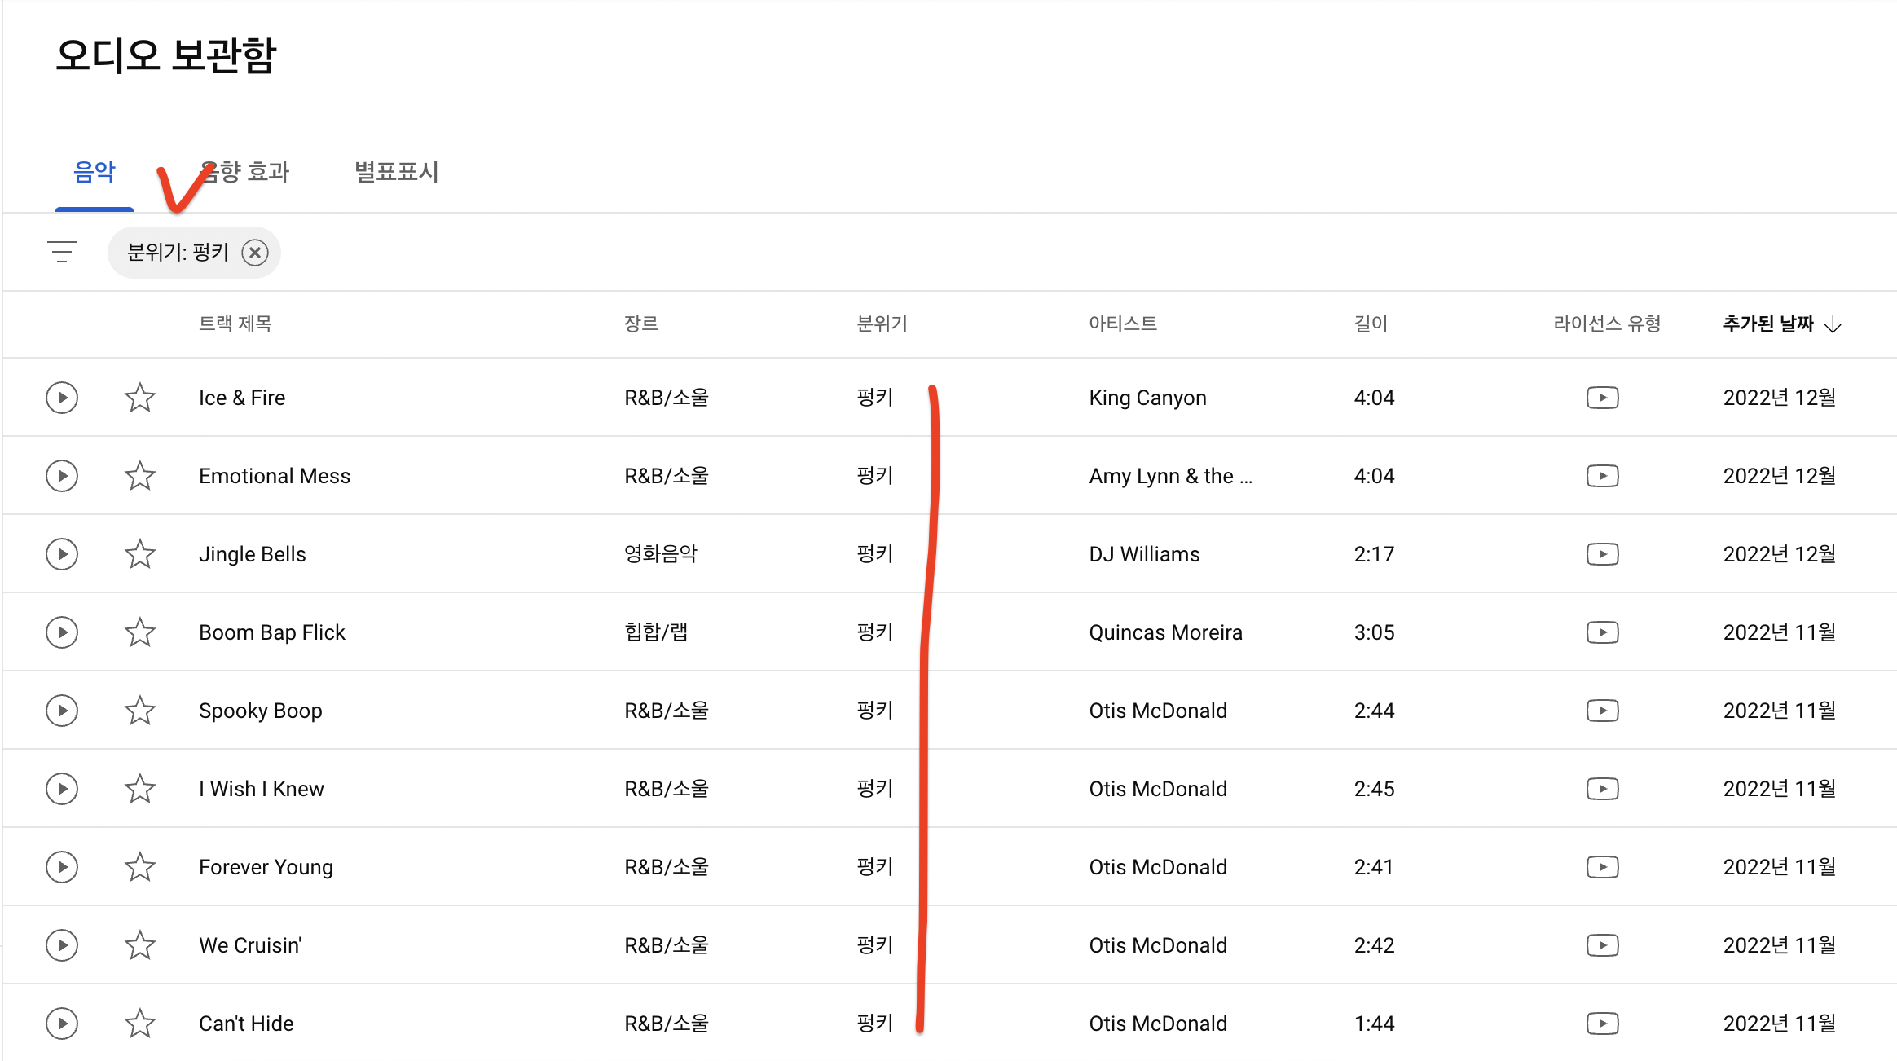Image resolution: width=1897 pixels, height=1061 pixels.
Task: Click the 트랙 제목 column header
Action: [235, 324]
